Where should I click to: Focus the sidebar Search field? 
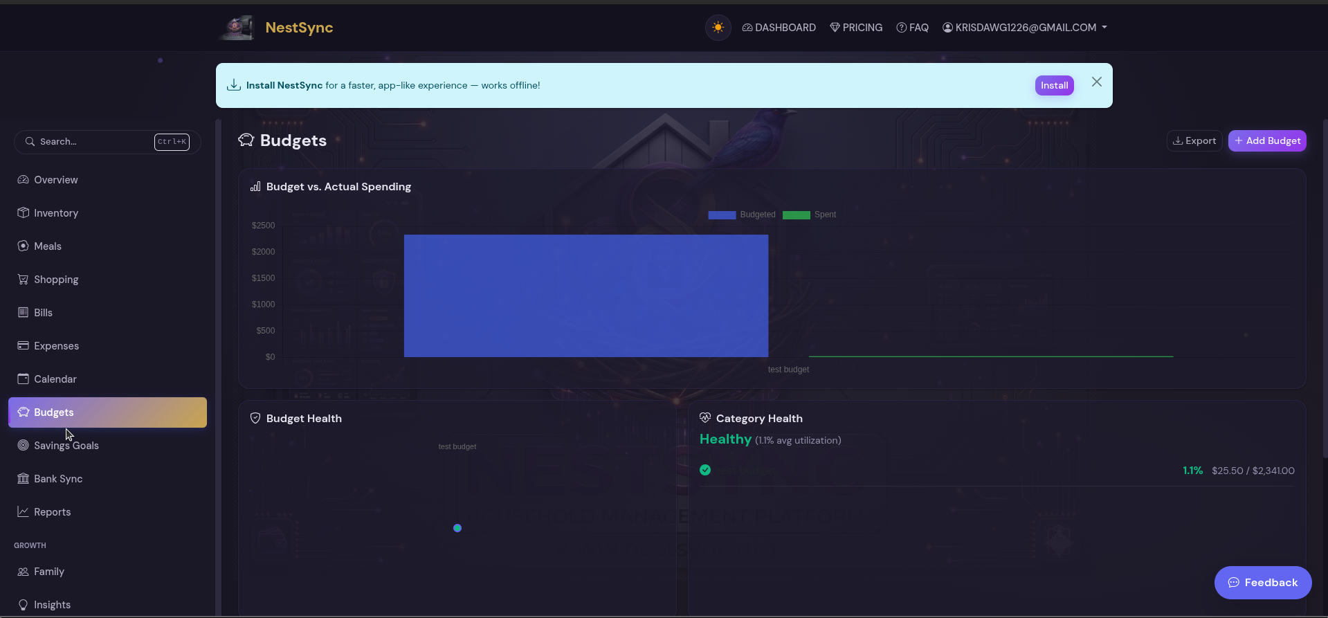point(107,142)
